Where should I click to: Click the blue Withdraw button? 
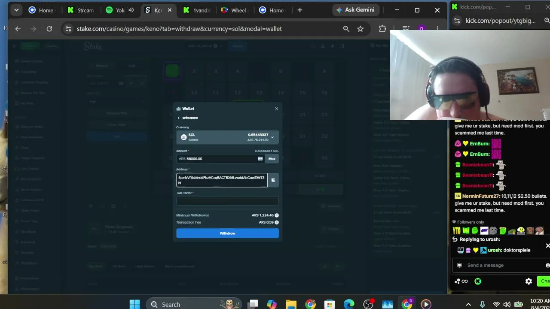[x=227, y=233]
